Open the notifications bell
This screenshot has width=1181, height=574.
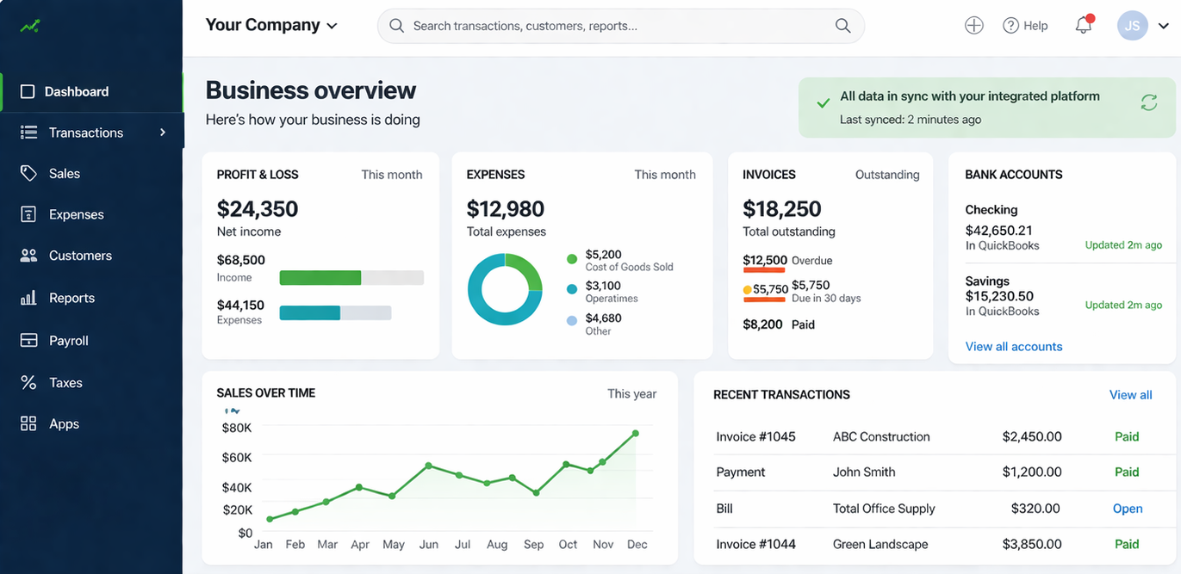1084,26
